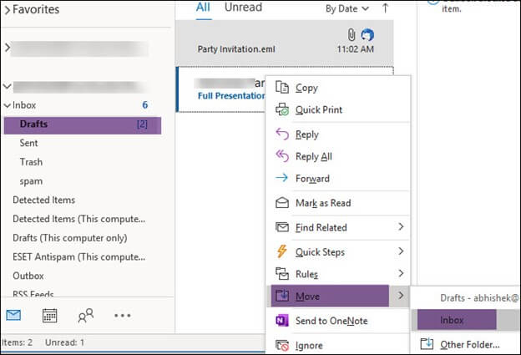Click the Unread: 1 status bar entry
Viewport: 521px width, 355px height.
coord(64,342)
